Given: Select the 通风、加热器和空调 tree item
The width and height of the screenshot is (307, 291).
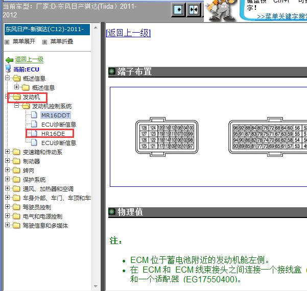Looking at the screenshot, I should (x=48, y=189).
